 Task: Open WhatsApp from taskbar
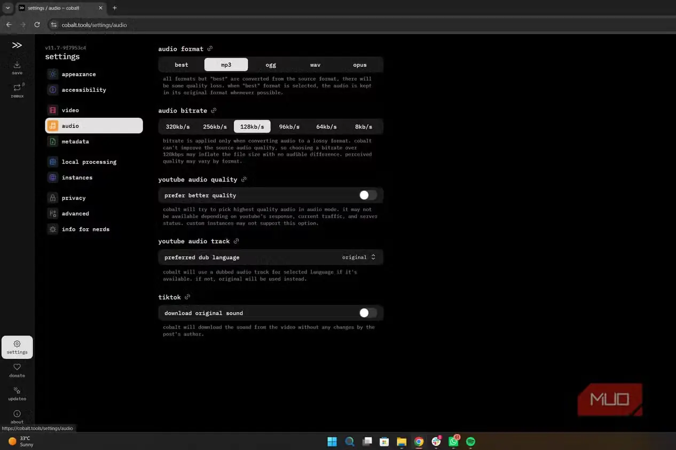pos(454,441)
